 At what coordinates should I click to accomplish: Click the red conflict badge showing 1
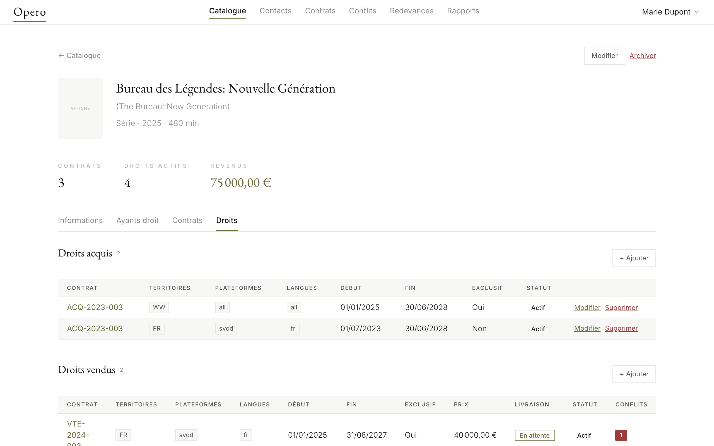(621, 435)
